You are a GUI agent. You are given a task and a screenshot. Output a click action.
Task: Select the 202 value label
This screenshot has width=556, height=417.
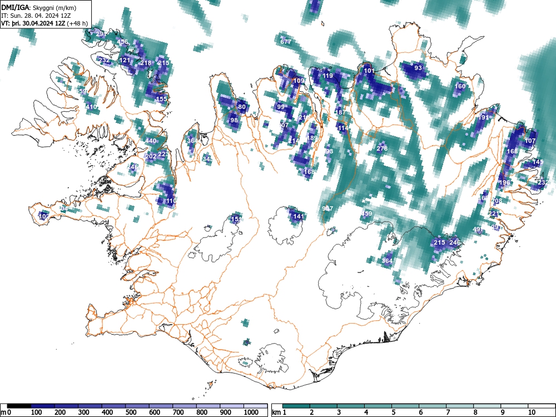151,156
